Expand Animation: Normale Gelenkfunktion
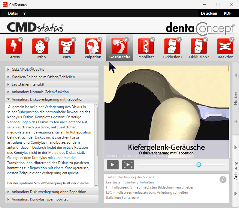This screenshot has width=239, height=208. (x=52, y=92)
